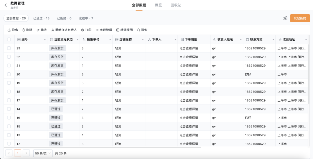Check the box for row 21
The image size is (313, 159).
tap(9, 65)
